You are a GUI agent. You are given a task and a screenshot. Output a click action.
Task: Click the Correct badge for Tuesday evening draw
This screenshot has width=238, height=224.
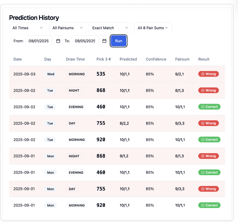pyautogui.click(x=209, y=107)
